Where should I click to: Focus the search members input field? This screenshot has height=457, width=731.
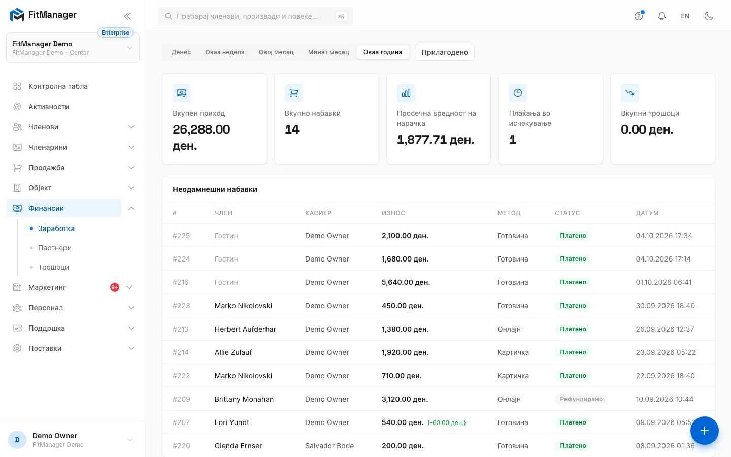[256, 16]
